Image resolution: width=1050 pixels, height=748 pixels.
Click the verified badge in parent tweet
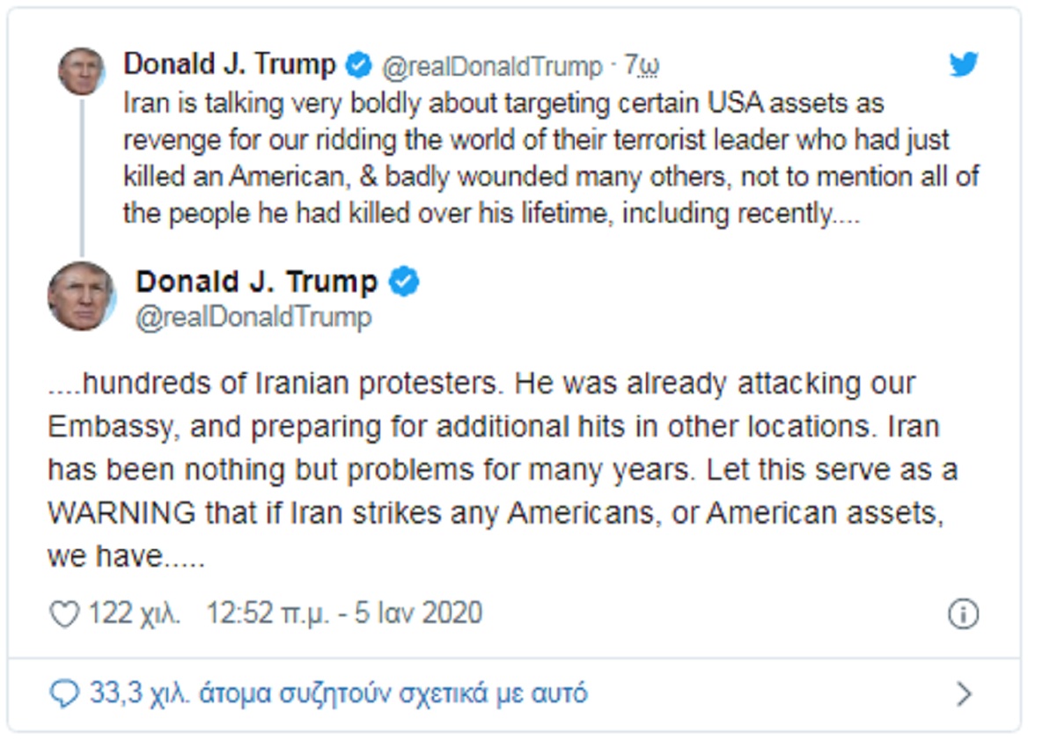pyautogui.click(x=357, y=65)
